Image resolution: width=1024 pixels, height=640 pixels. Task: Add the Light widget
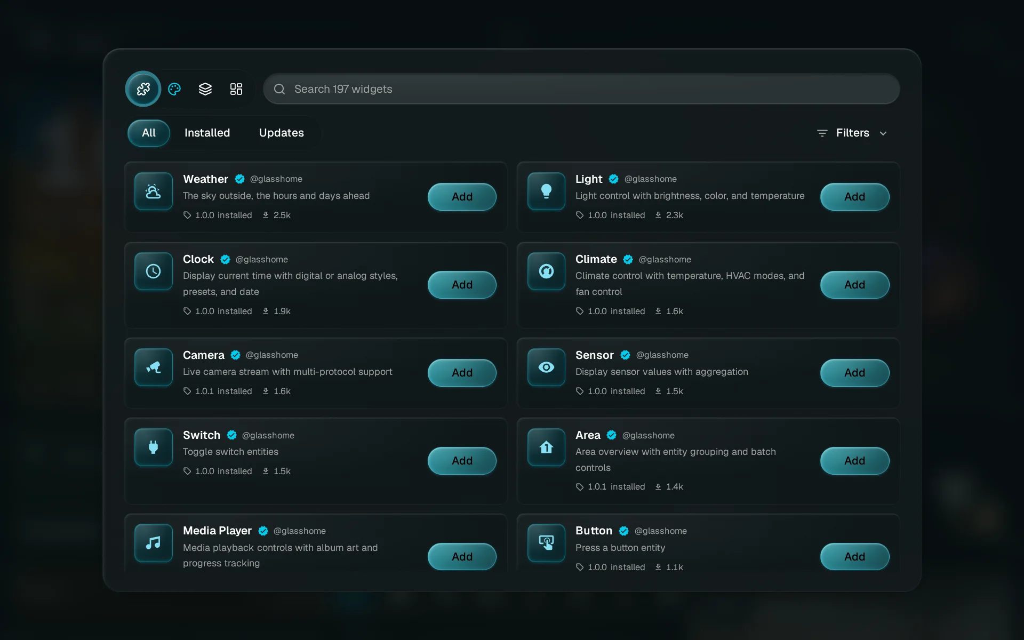[854, 197]
